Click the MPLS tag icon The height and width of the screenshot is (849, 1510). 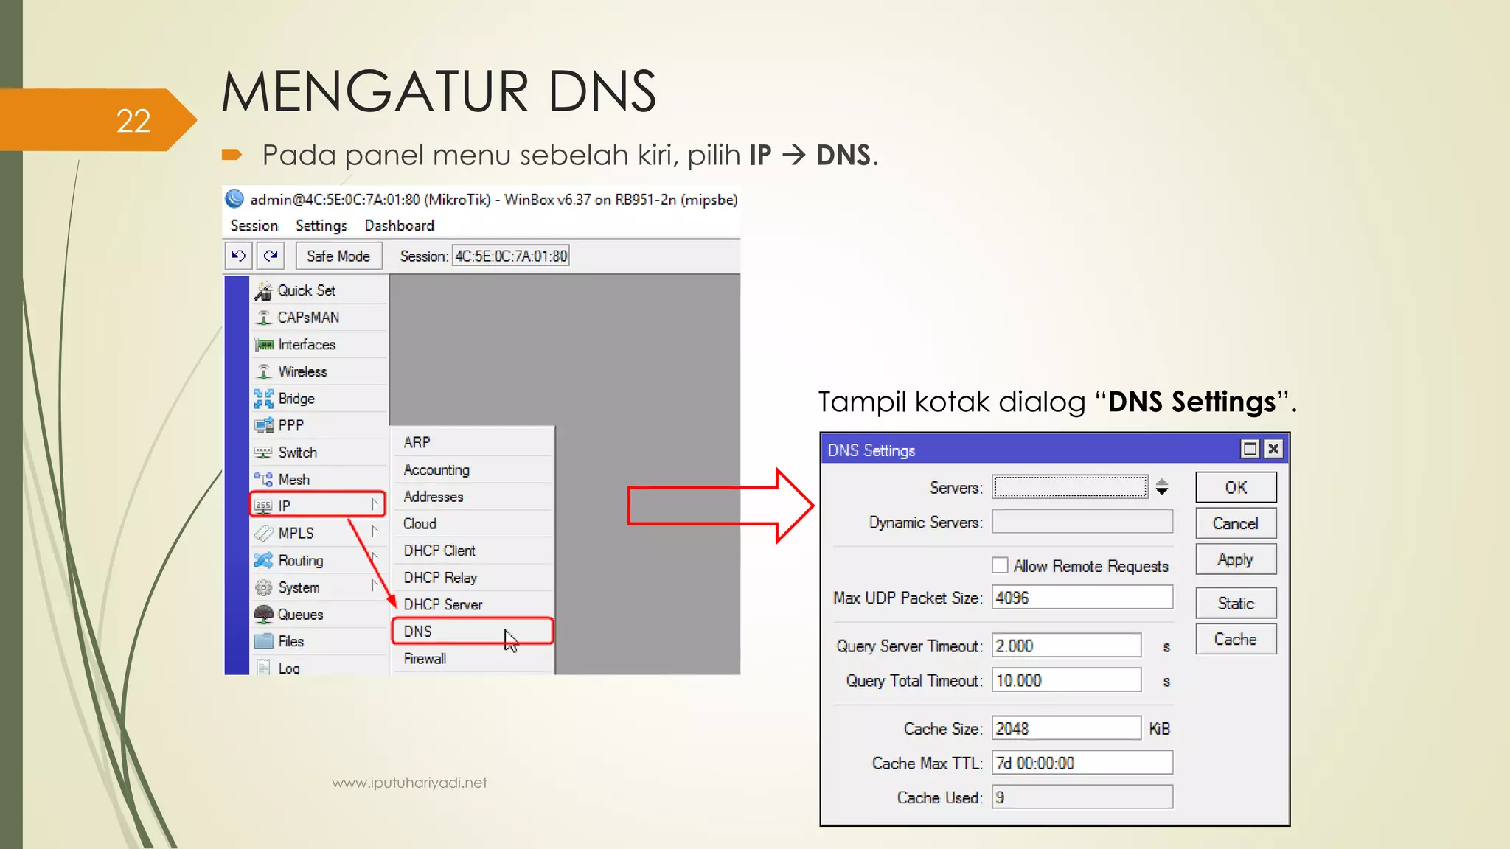(263, 533)
